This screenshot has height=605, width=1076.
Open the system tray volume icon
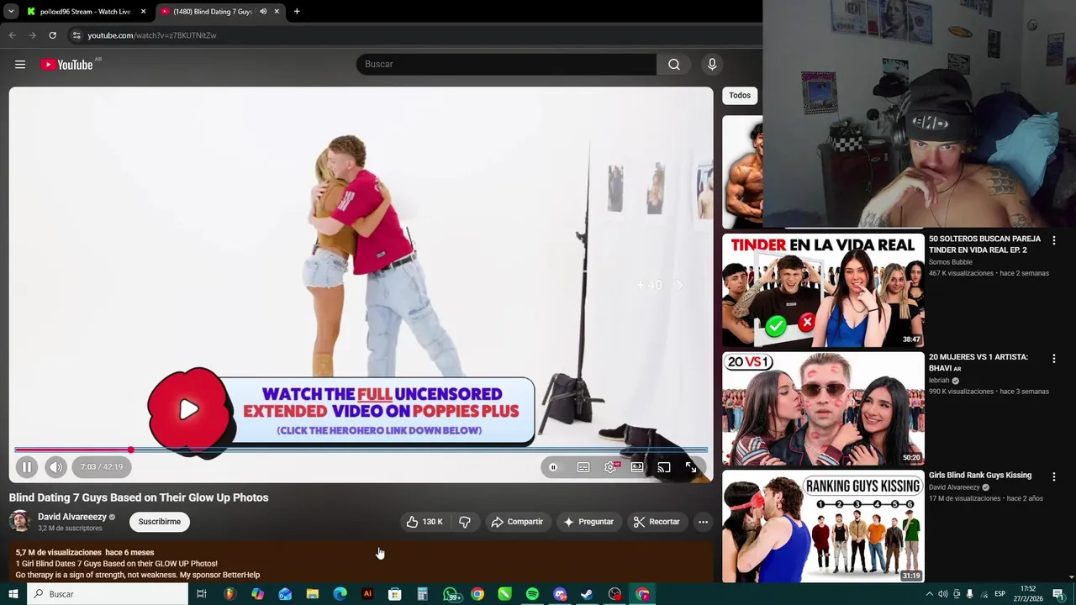[x=942, y=594]
